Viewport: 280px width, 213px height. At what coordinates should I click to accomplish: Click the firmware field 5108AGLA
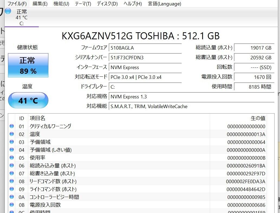tap(145, 48)
